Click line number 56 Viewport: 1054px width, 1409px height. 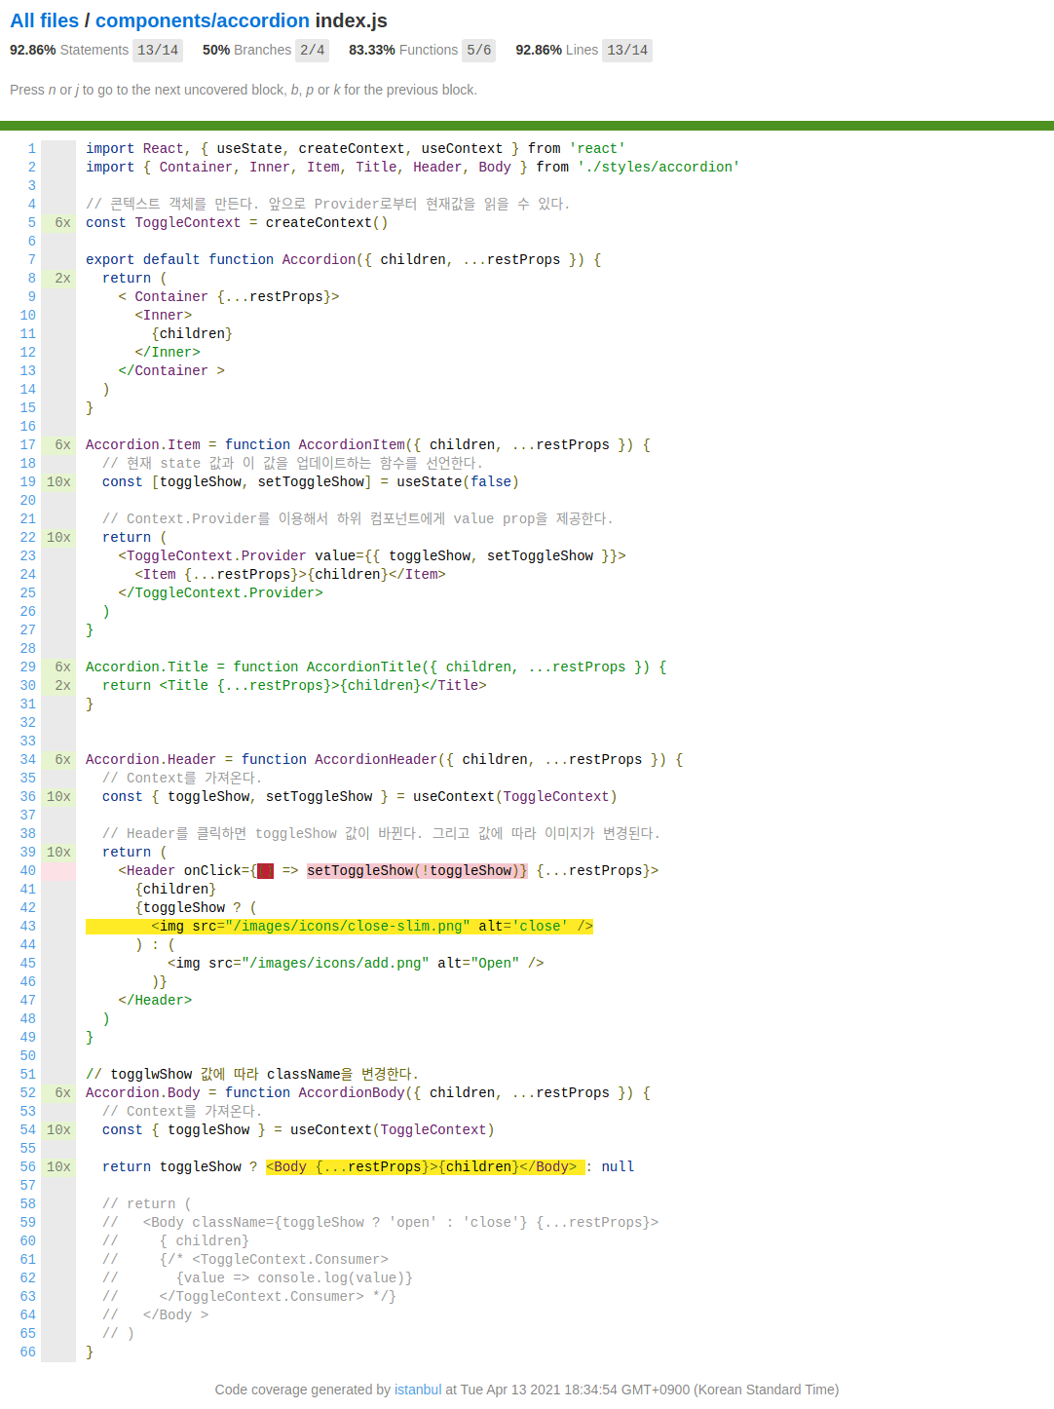click(28, 1167)
